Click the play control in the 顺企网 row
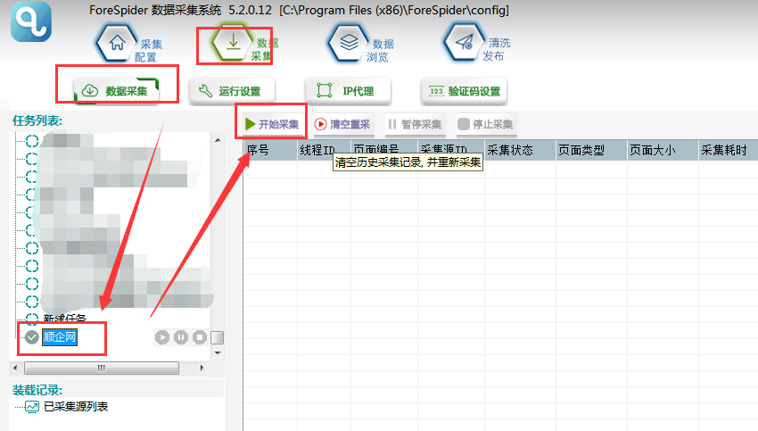The width and height of the screenshot is (758, 431). click(x=162, y=337)
